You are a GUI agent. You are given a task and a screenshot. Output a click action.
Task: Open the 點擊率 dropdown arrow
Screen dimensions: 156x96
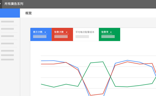[111, 32]
